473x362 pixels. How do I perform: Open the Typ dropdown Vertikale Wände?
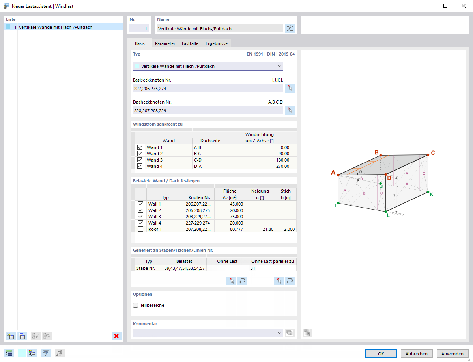(x=208, y=66)
